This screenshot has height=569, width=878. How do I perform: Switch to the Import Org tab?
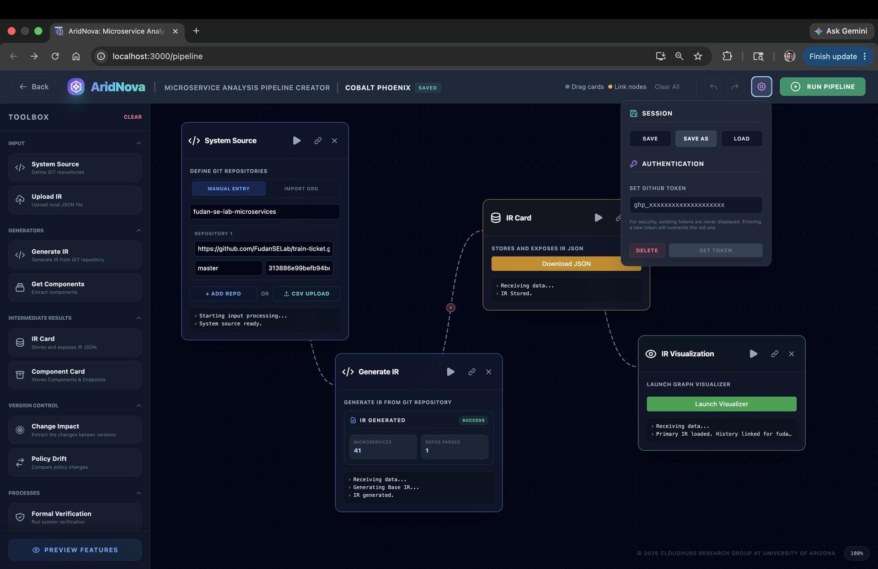pos(301,189)
